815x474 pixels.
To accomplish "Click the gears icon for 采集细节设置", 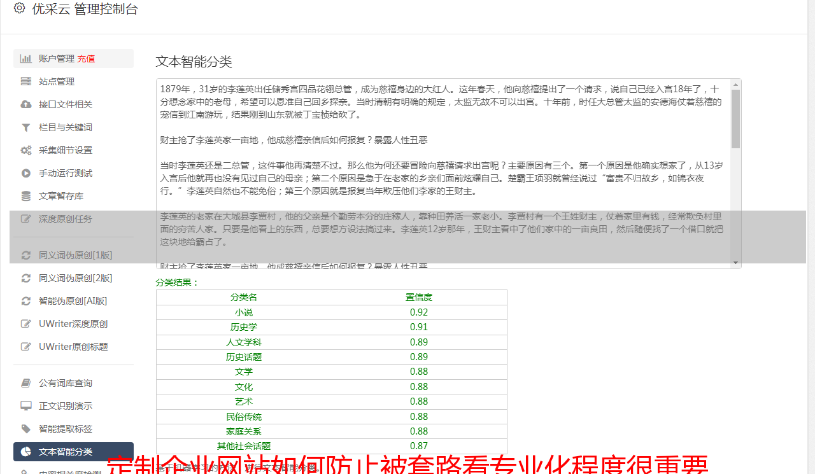I will (26, 150).
